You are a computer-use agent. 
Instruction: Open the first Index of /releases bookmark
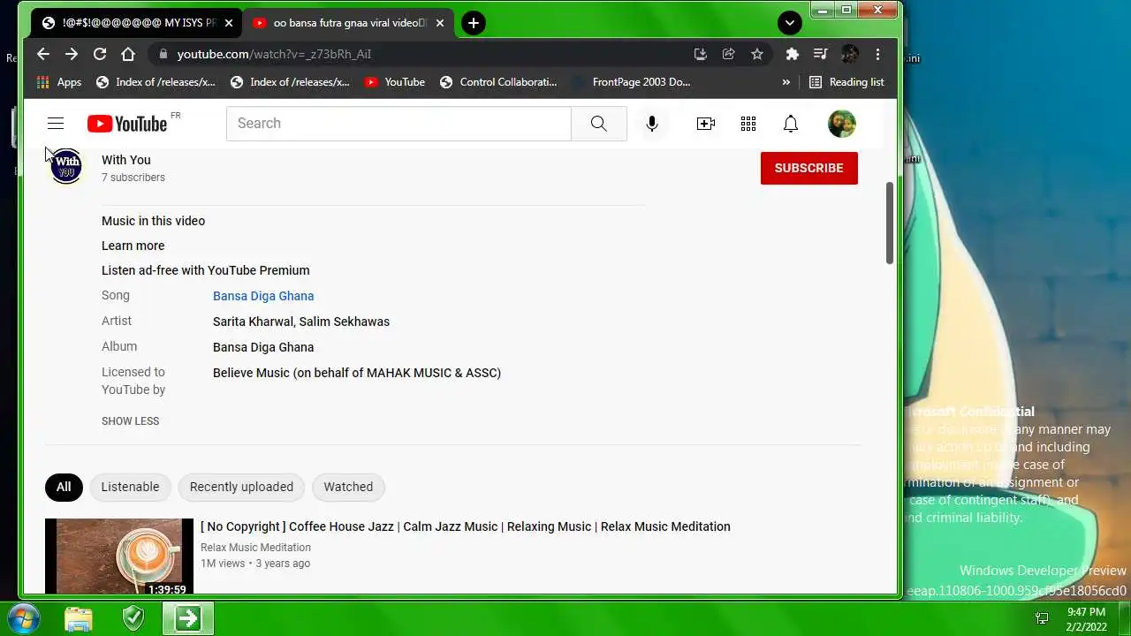(x=156, y=82)
